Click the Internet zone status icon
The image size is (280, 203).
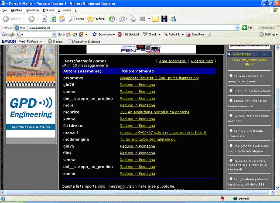(x=235, y=199)
